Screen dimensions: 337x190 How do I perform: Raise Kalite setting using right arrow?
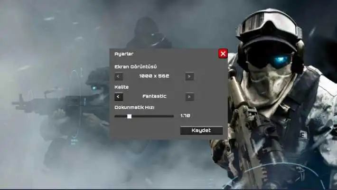189,97
